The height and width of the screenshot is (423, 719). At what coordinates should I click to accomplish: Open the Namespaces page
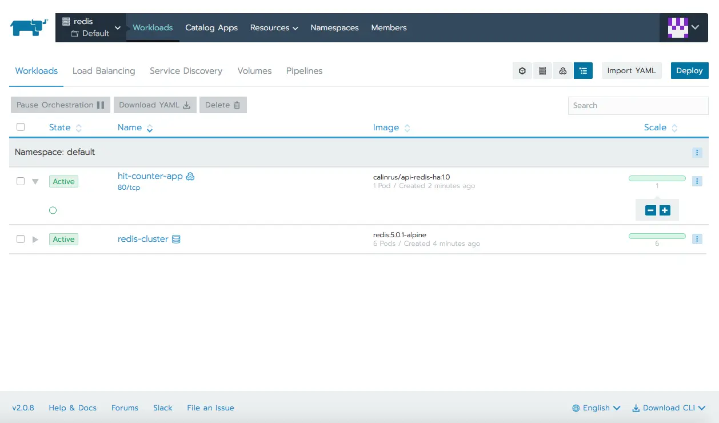coord(334,27)
